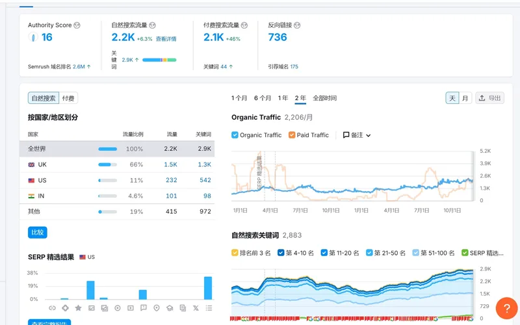Click the globe icon beside Authority Score

[x=77, y=25]
